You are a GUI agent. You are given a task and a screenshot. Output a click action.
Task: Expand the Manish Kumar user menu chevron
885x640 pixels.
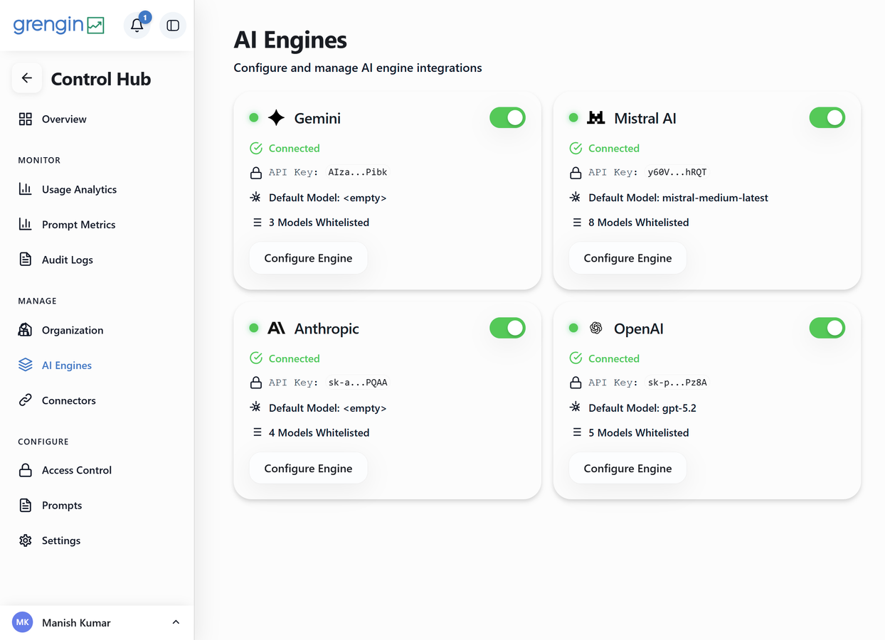[x=176, y=622]
